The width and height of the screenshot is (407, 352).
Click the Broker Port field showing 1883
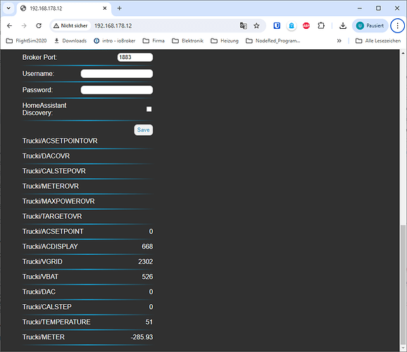pos(135,57)
